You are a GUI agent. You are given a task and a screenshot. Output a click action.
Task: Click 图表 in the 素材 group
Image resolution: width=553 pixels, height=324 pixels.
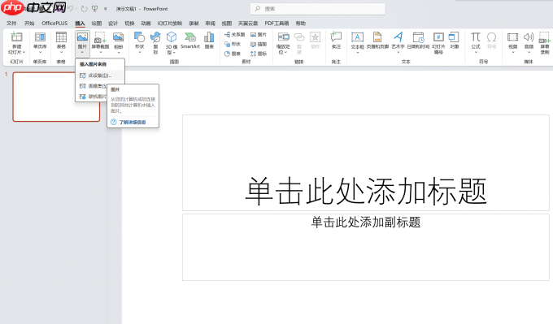click(x=233, y=54)
